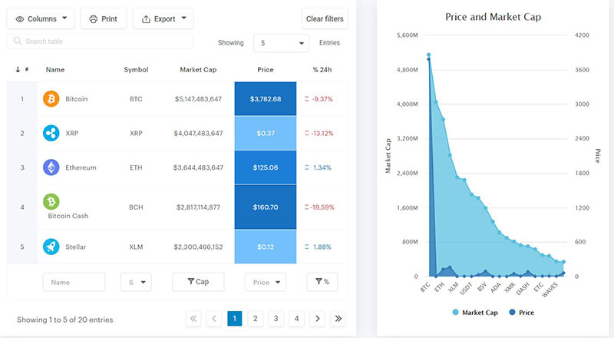Click the printer icon in Print button
614x338 pixels.
point(93,19)
